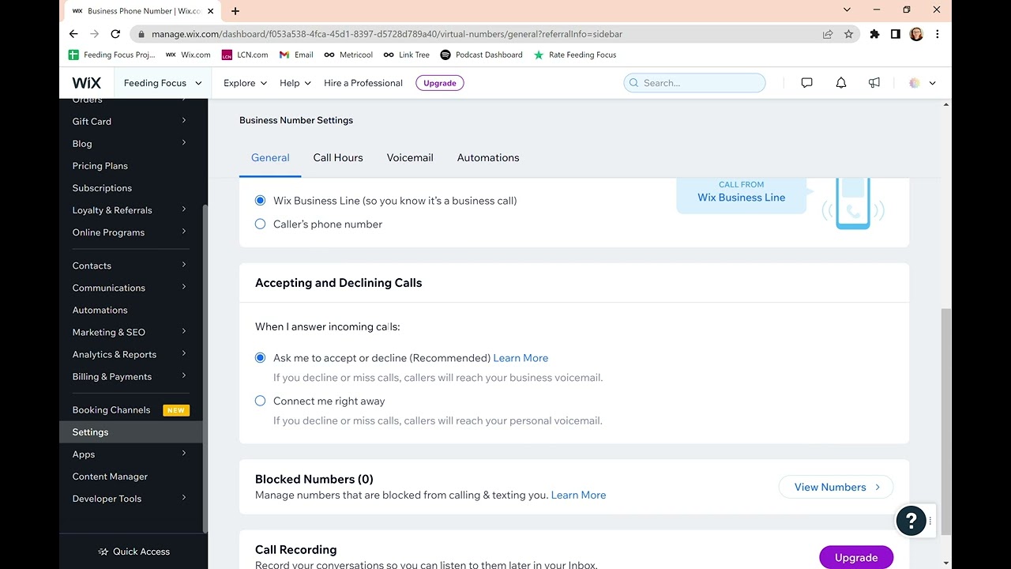Screen dimensions: 1011x569
Task: Switch to the Automations tab
Action: tap(488, 157)
